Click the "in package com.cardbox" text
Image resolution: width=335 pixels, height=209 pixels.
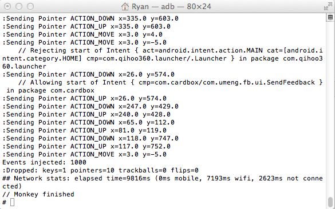click(50, 90)
